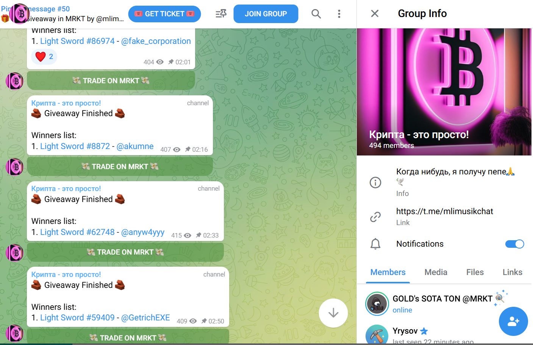Viewport: 533px width, 345px height.
Task: Click channel name on the @akumne message
Action: point(66,103)
